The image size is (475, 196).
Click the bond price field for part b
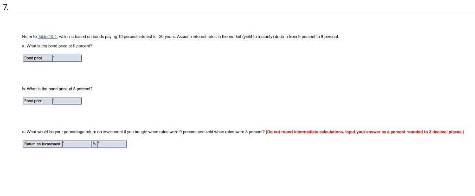pos(67,101)
